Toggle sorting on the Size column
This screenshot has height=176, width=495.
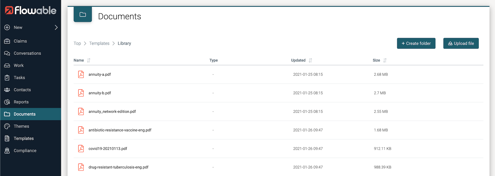coord(385,60)
